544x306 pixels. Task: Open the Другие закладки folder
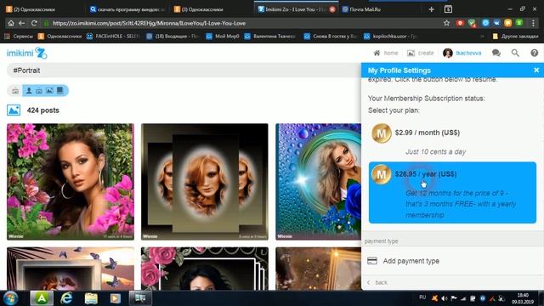pyautogui.click(x=515, y=36)
